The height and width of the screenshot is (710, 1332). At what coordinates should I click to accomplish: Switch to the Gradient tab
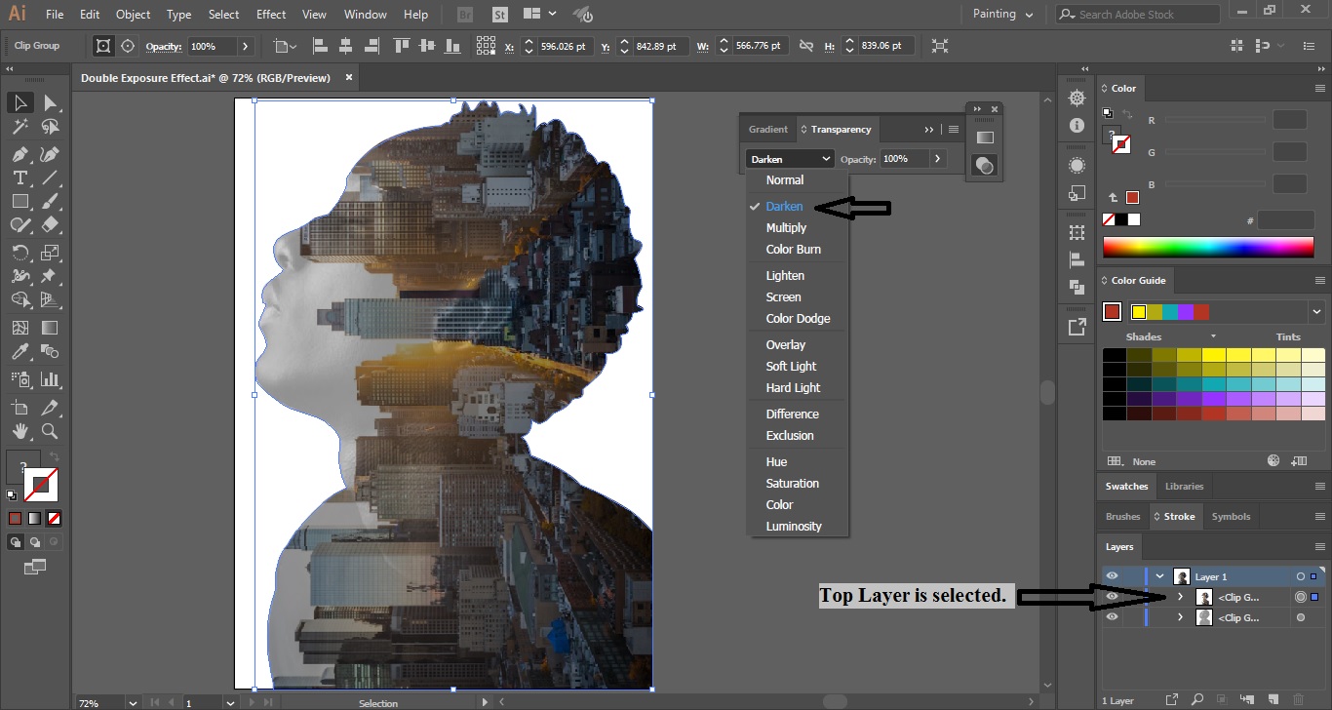coord(767,129)
